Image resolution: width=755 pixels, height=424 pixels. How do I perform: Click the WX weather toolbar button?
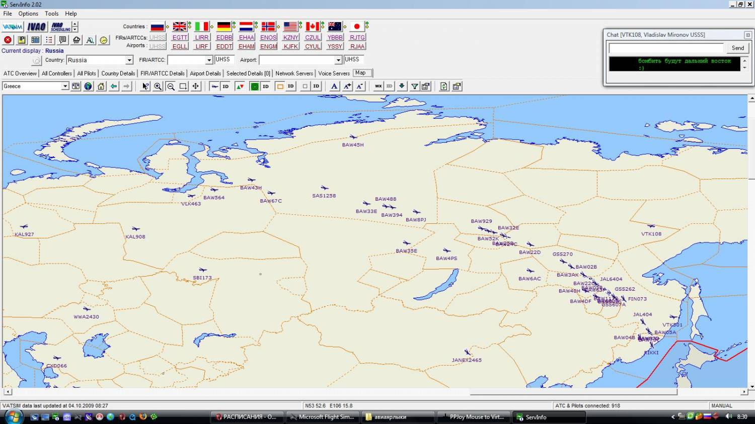pyautogui.click(x=378, y=87)
